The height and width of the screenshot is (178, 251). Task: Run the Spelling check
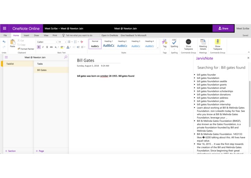coord(174,43)
